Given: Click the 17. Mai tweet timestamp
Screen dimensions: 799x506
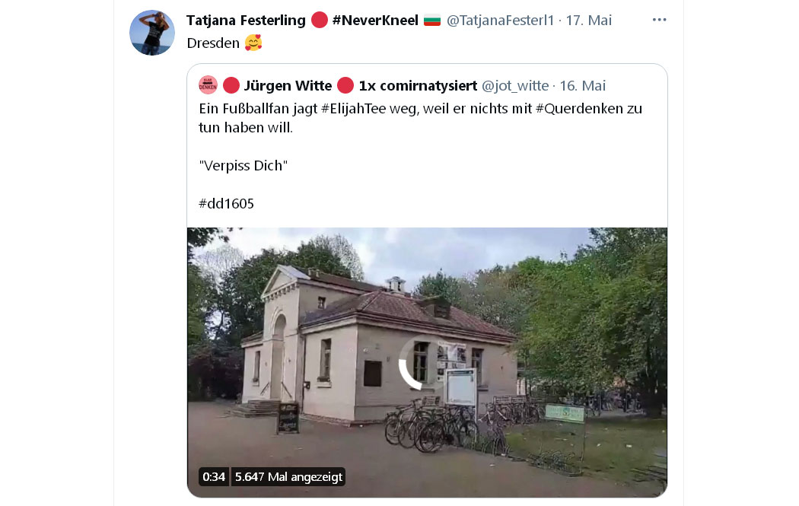Looking at the screenshot, I should pos(588,21).
